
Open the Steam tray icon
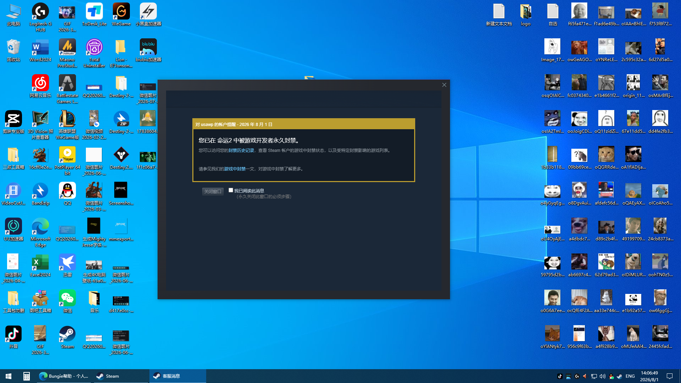click(x=619, y=376)
